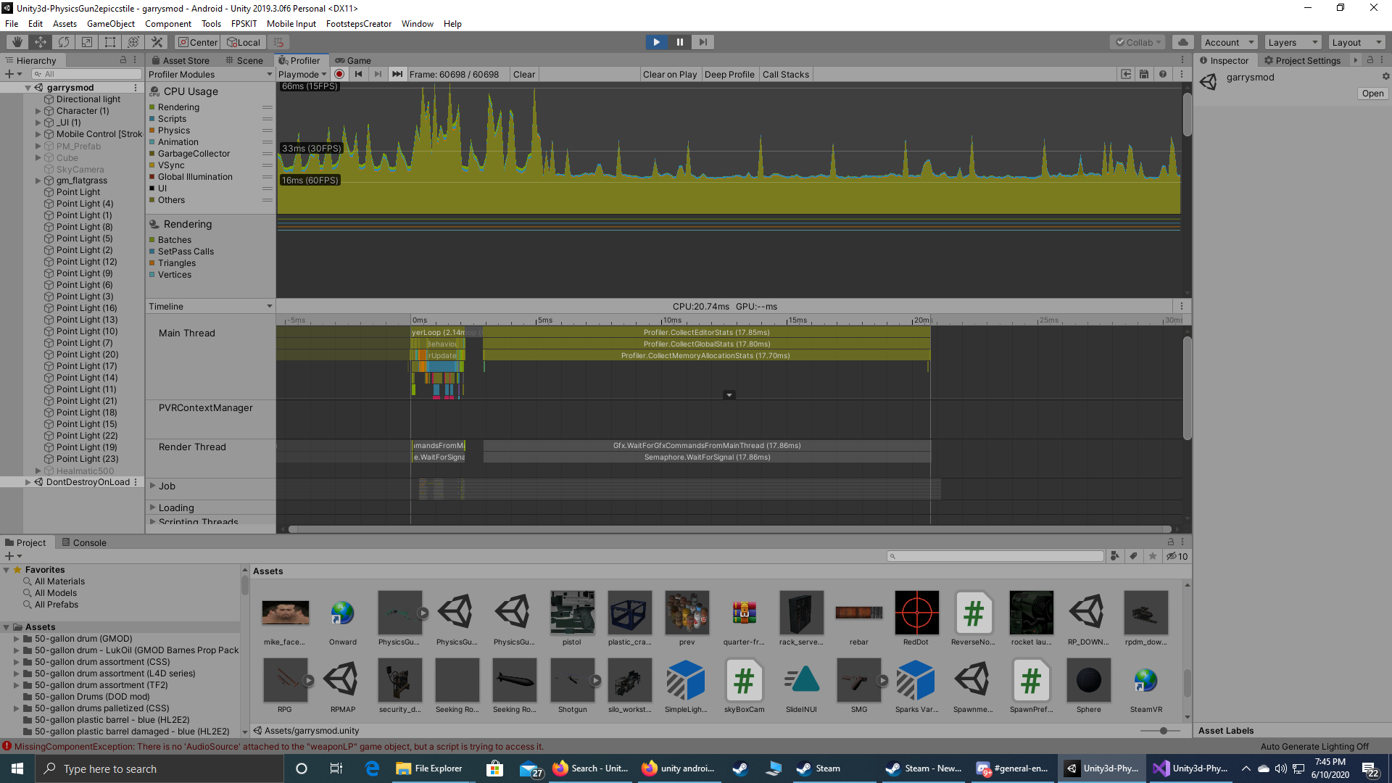
Task: Select the Move tool
Action: point(41,42)
